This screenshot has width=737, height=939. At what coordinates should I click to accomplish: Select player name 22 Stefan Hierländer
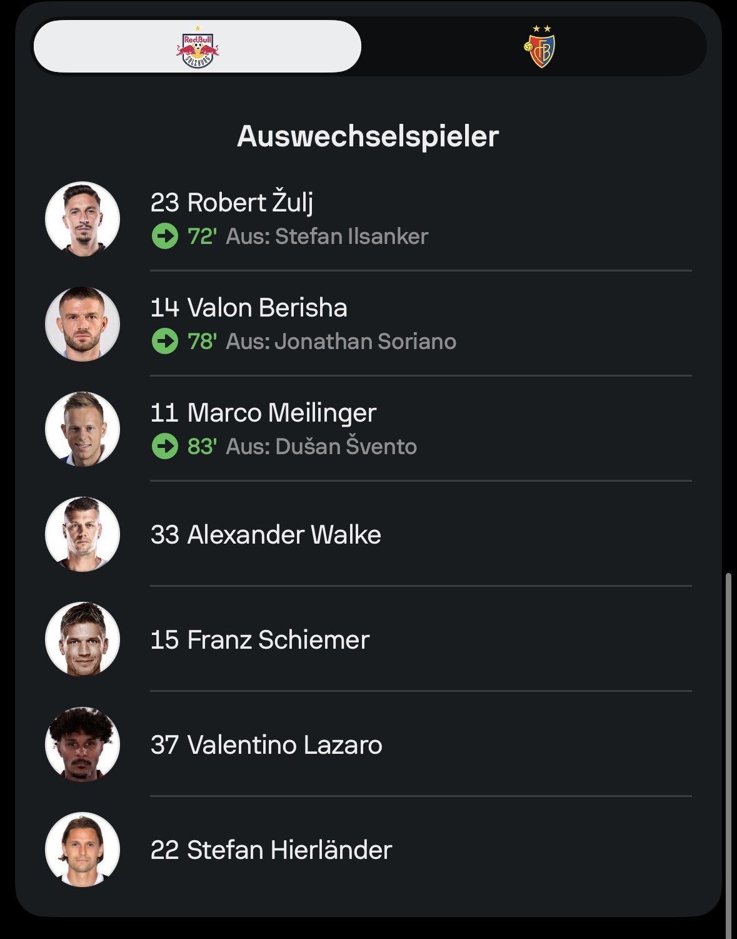(271, 850)
